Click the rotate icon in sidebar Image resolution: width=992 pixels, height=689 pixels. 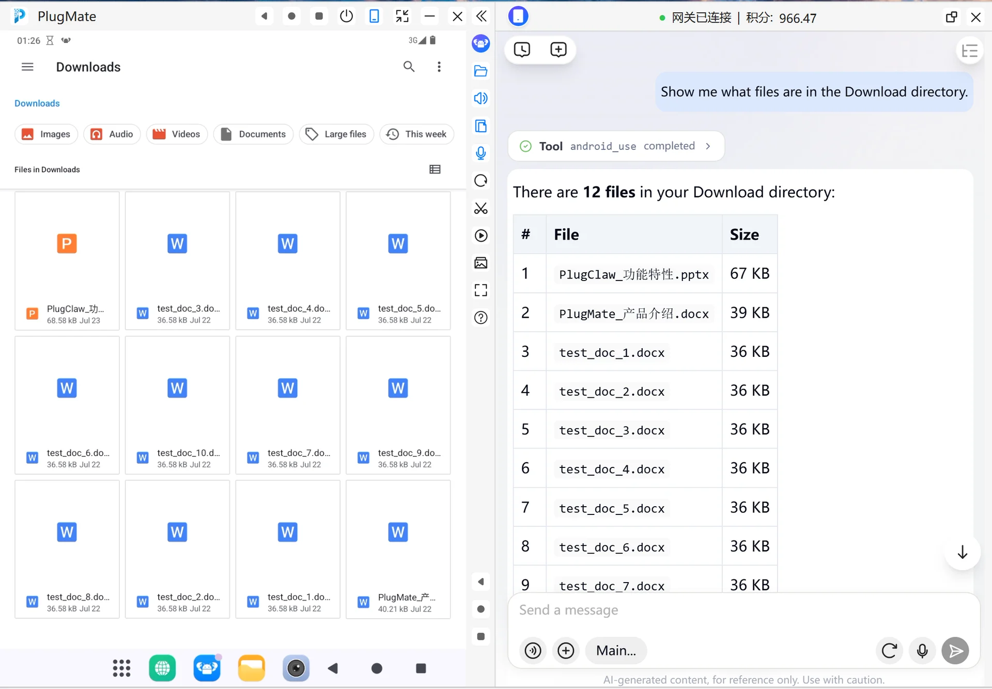[x=481, y=180]
